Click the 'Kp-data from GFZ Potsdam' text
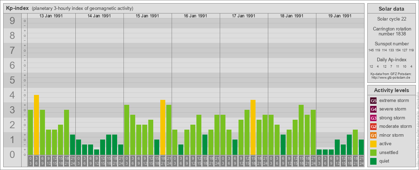 click(391, 74)
